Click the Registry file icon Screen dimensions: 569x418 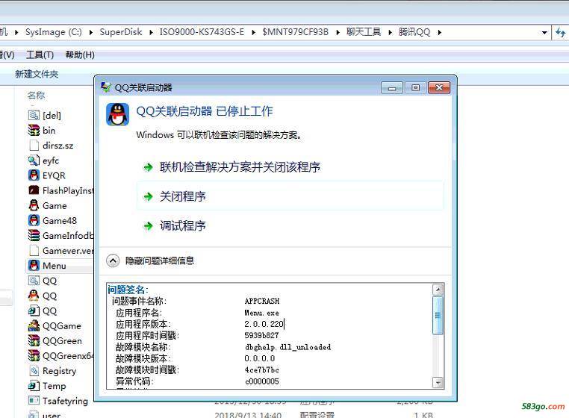pos(34,371)
